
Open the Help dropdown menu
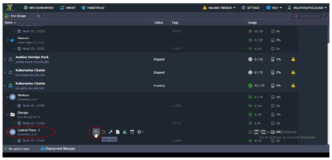(274, 8)
